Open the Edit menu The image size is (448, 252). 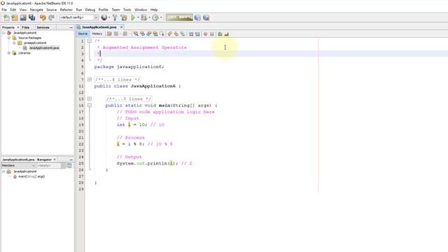coord(13,10)
